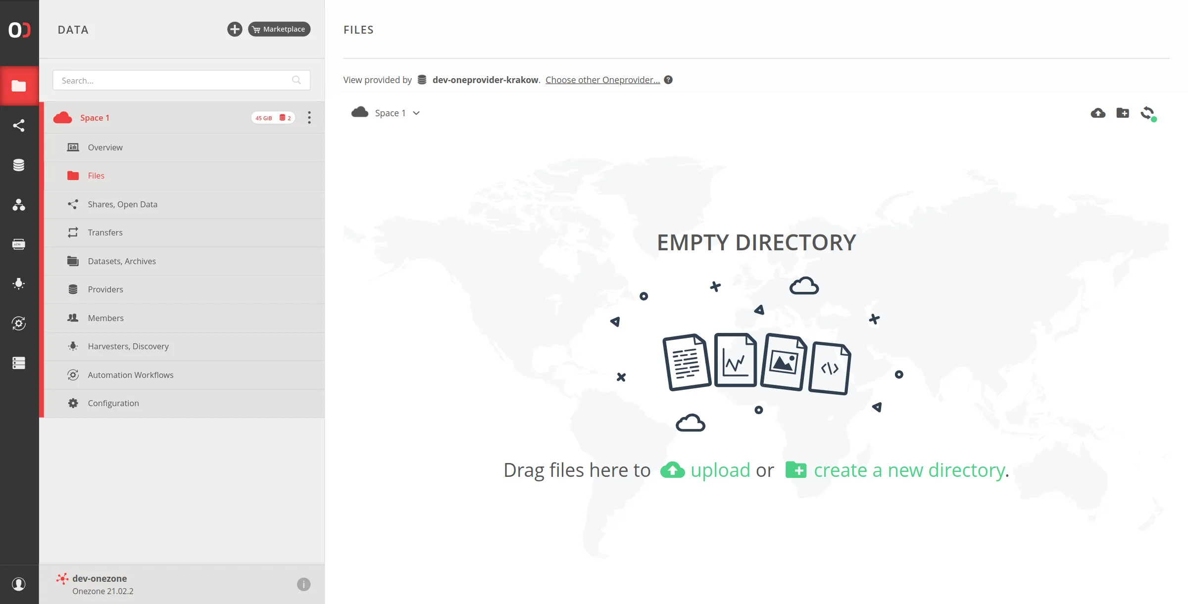Open the Tokens section in the dark sidebar
This screenshot has height=604, width=1188.
19,244
